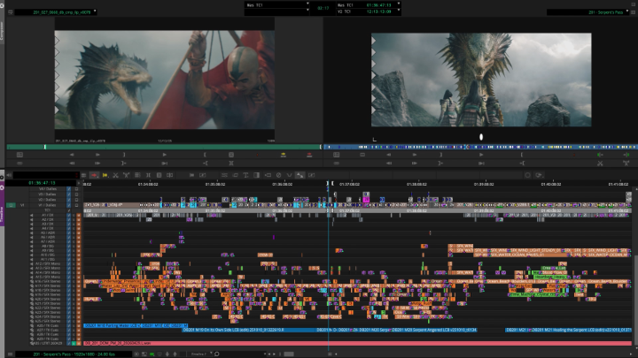Step one frame back in source monitor
This screenshot has height=358, width=638.
(72, 155)
